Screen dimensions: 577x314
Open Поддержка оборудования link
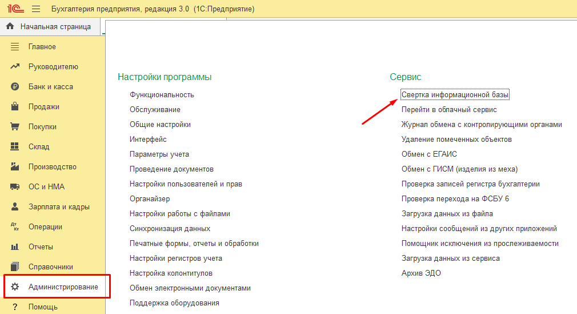pyautogui.click(x=174, y=303)
